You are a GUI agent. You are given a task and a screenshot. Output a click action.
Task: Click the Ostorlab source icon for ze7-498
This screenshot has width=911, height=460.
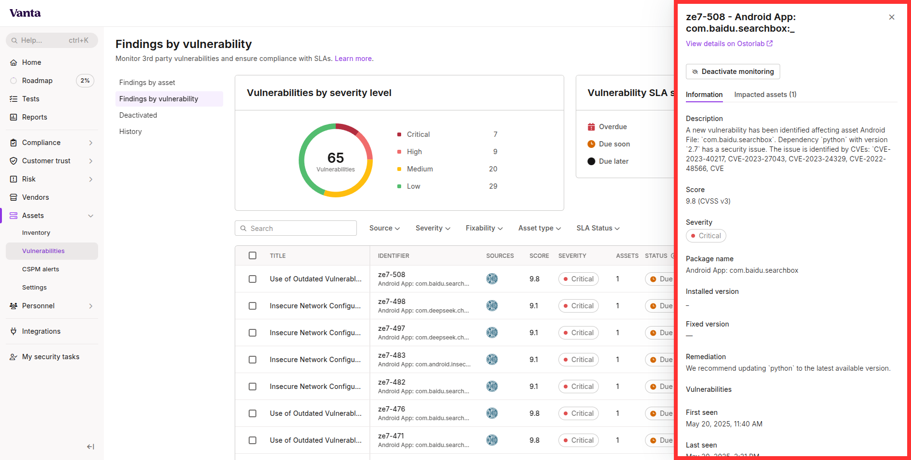pos(492,305)
